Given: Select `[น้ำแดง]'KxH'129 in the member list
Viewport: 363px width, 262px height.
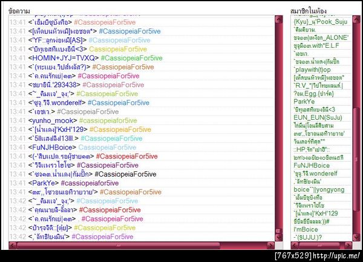Looking at the screenshot, I should [x=316, y=214].
